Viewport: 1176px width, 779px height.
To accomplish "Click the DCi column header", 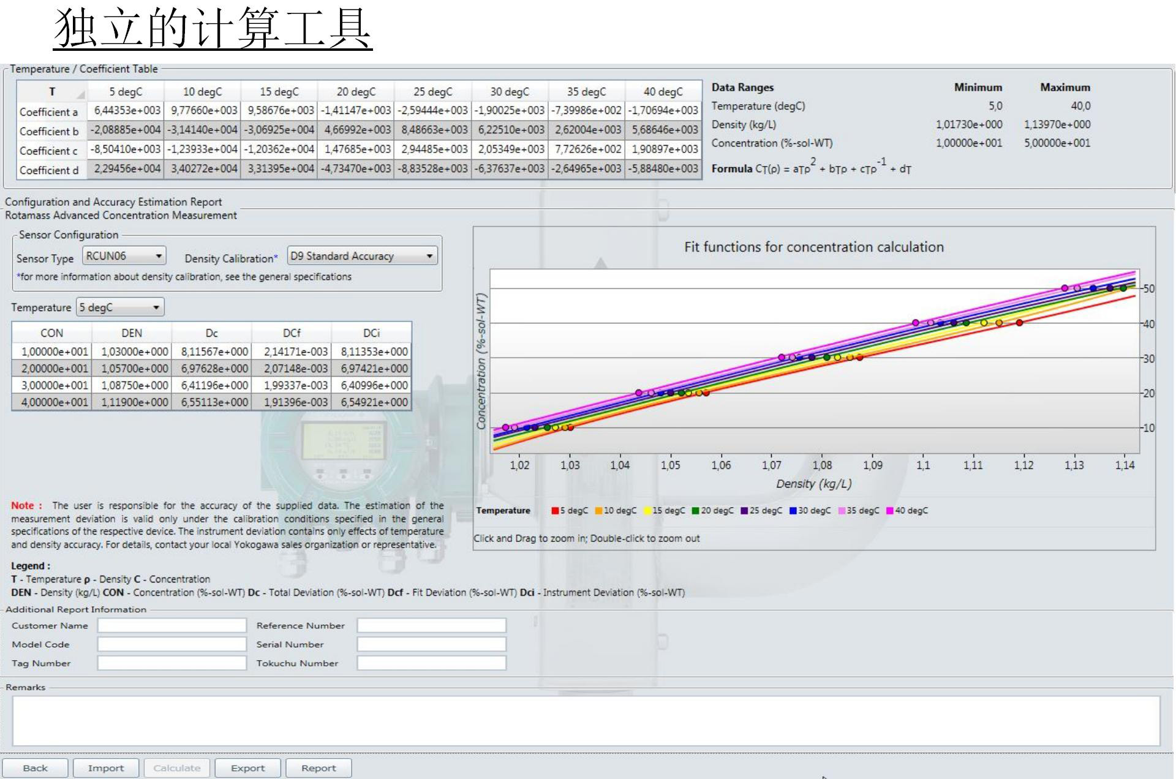I will 371,333.
